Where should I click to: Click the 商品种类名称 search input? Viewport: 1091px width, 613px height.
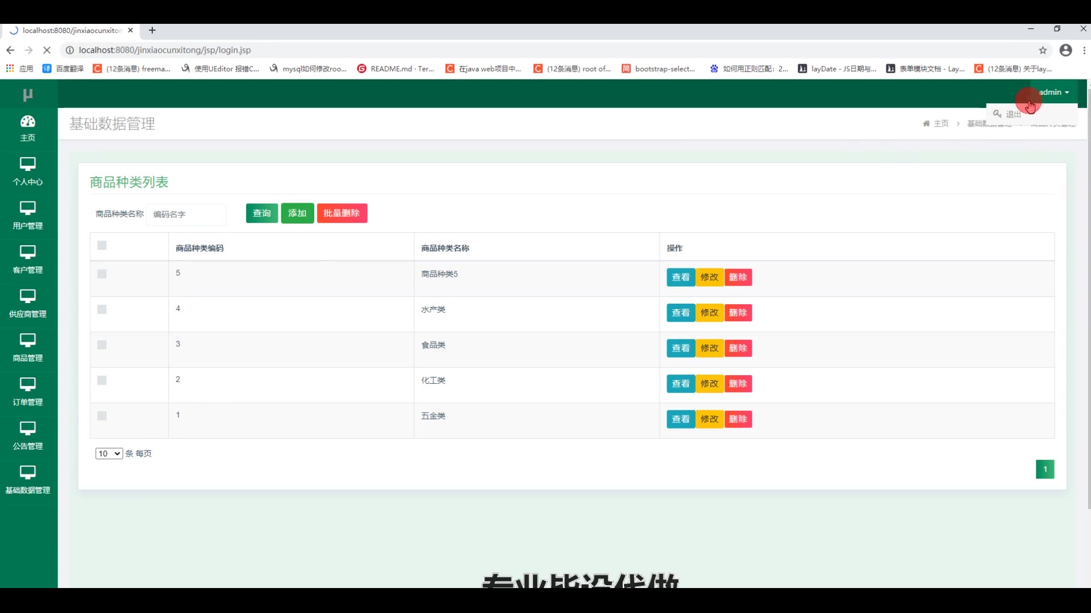pos(186,214)
